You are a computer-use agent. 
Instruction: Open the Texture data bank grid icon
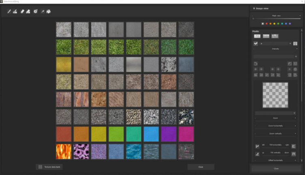tap(40, 167)
